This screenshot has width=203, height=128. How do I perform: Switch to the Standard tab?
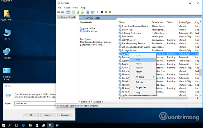[97, 102]
